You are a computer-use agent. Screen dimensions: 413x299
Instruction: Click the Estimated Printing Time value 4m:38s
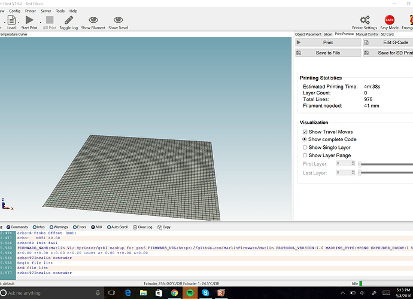[372, 87]
